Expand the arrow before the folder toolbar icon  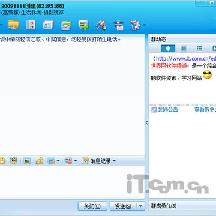pyautogui.click(x=1, y=25)
